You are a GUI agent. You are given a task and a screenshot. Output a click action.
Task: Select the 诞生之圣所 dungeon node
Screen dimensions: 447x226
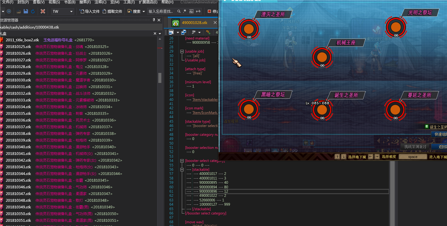pyautogui.click(x=321, y=109)
